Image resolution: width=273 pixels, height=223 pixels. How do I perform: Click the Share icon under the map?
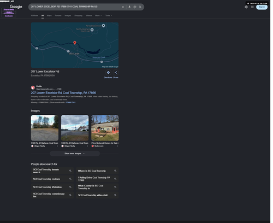(116, 73)
